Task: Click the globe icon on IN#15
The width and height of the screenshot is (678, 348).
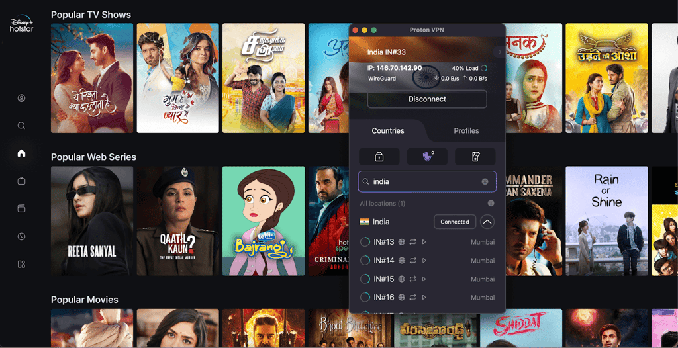Action: [x=402, y=279]
